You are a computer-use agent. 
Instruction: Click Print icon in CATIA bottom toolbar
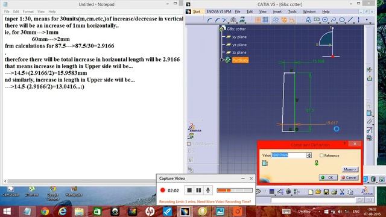334,192
